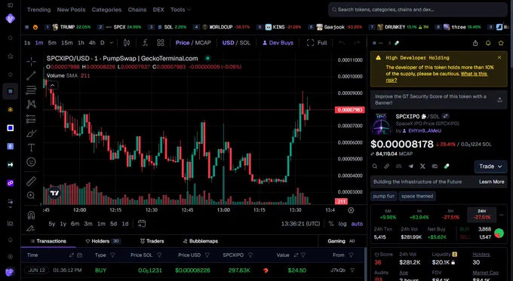This screenshot has width=513, height=281.
Task: Click the search tokens input field
Action: [x=418, y=10]
